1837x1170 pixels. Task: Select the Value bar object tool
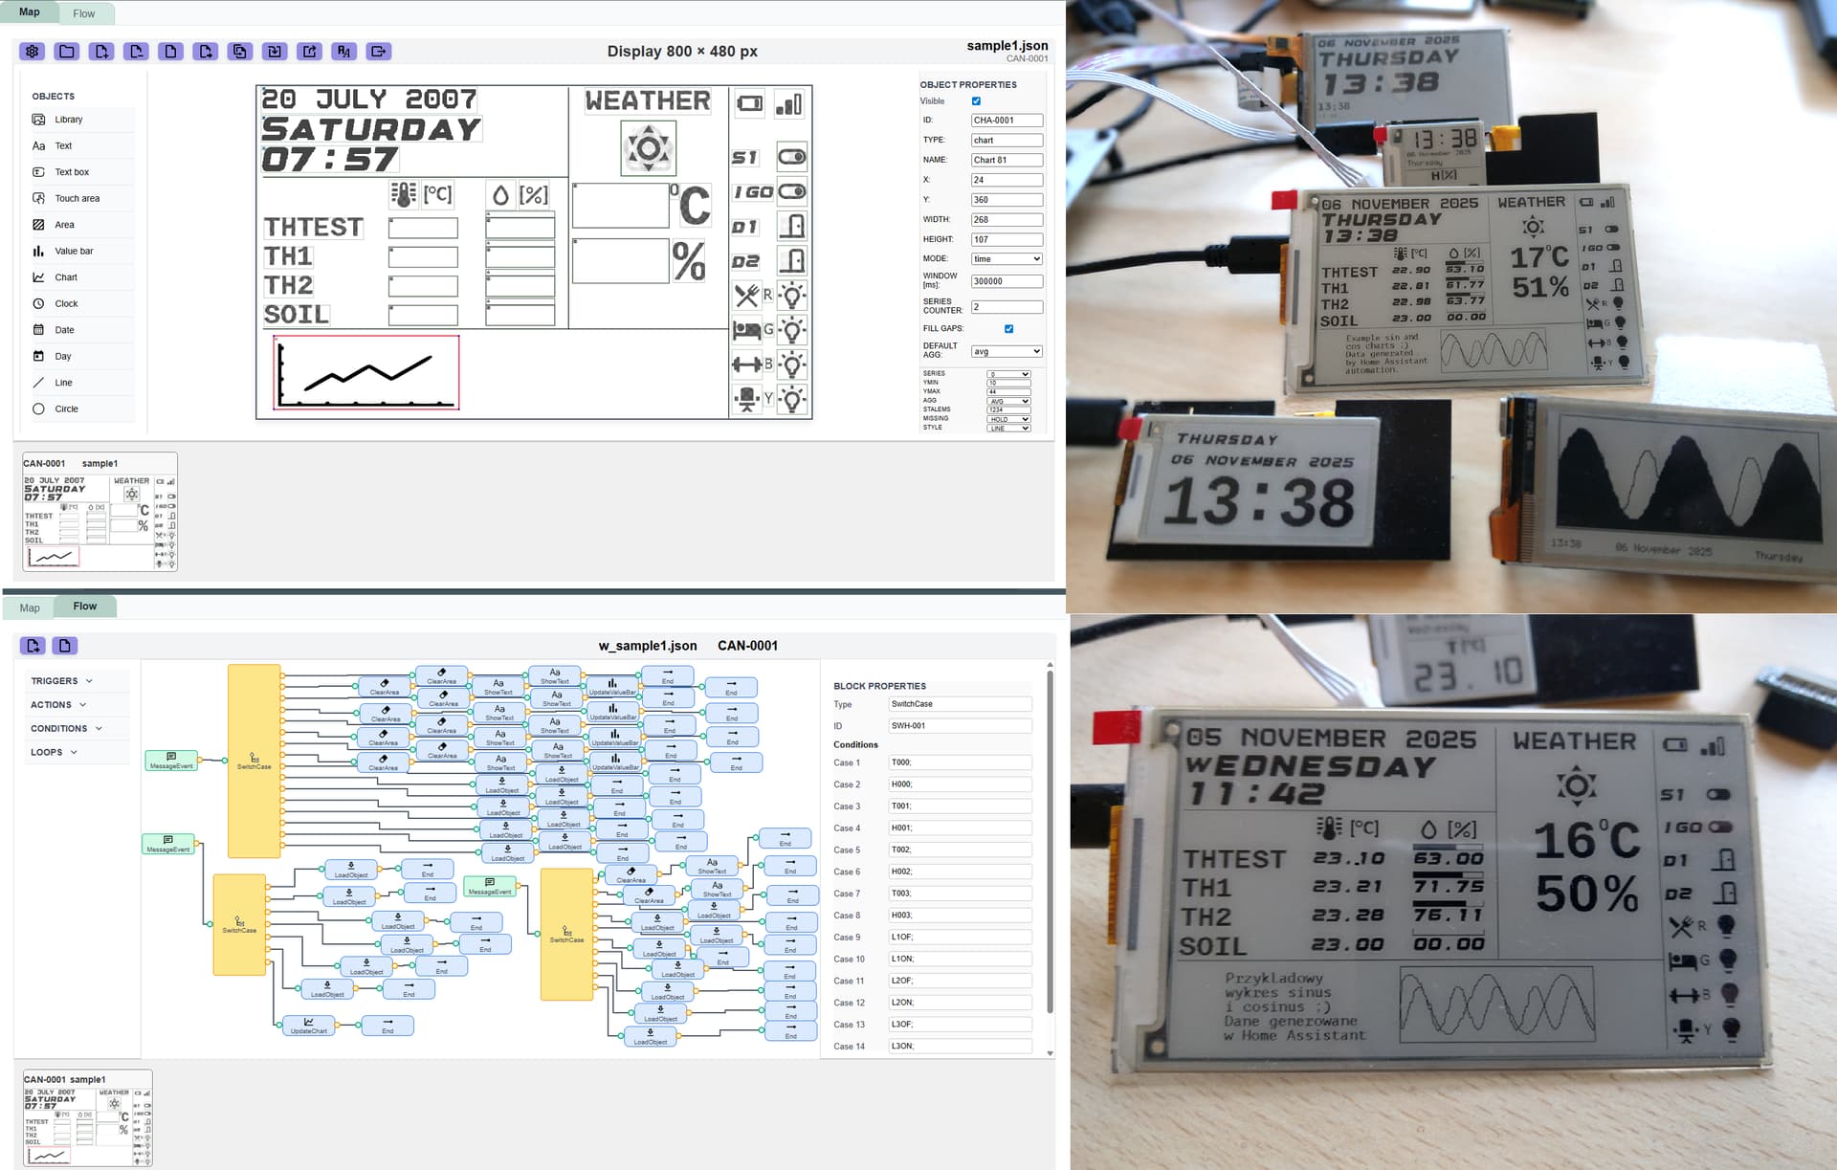74,252
